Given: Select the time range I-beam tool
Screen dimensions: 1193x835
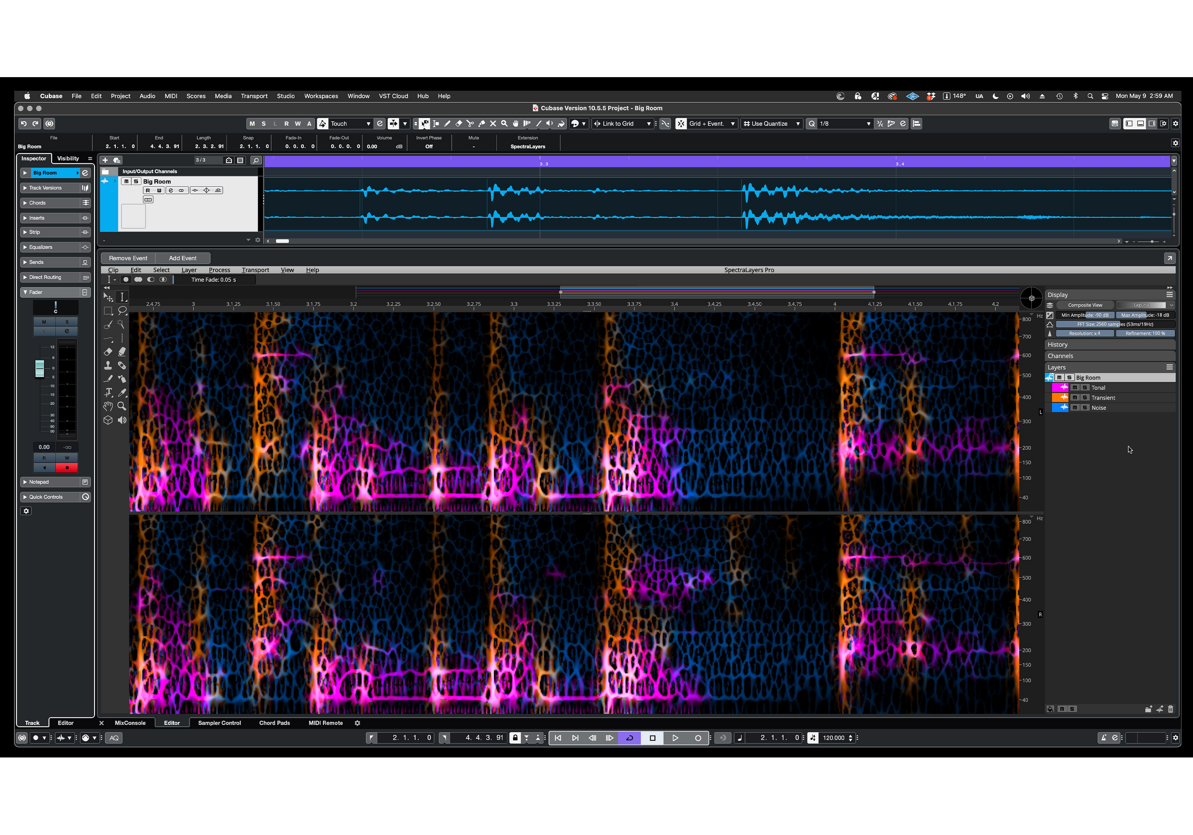Looking at the screenshot, I should tap(122, 297).
